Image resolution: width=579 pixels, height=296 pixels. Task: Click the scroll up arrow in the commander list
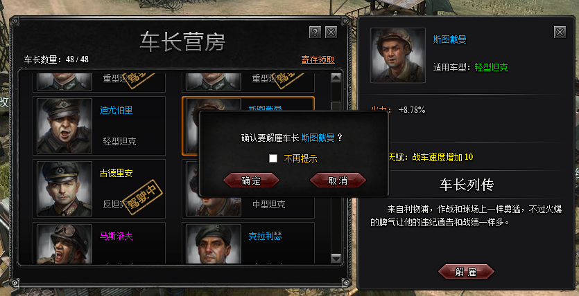(336, 77)
